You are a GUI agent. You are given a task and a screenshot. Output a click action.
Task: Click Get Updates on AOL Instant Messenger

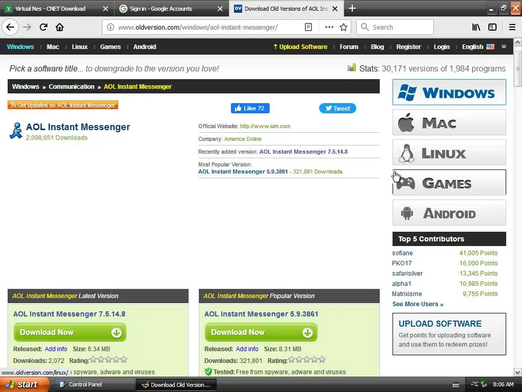tap(63, 105)
